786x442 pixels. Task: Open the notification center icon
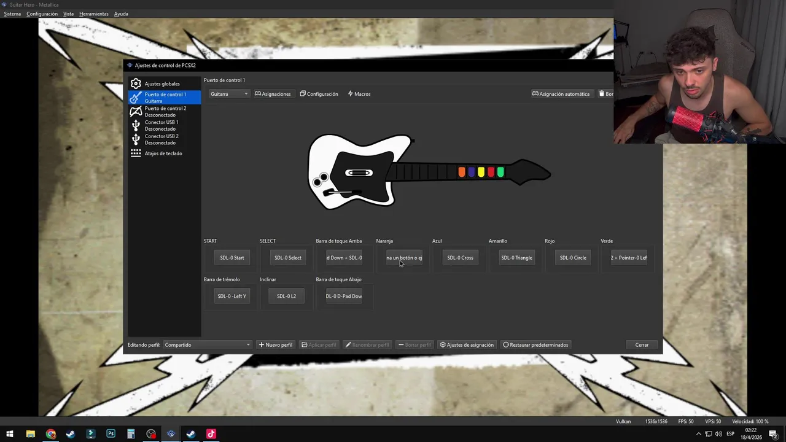pyautogui.click(x=773, y=434)
